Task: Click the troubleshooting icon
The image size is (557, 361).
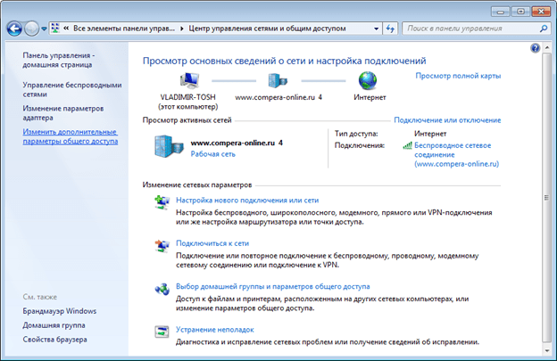Action: [162, 332]
